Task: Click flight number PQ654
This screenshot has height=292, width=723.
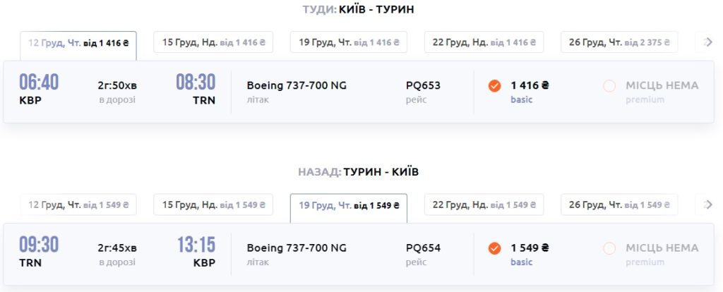Action: 423,248
